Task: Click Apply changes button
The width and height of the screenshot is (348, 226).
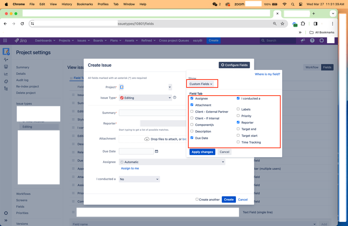Action: click(202, 152)
